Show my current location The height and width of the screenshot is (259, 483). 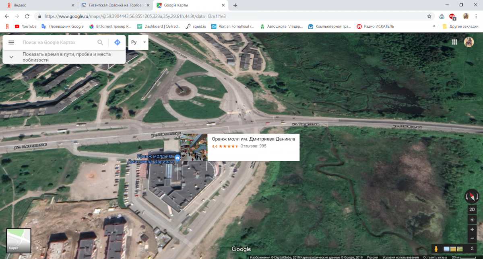[472, 220]
